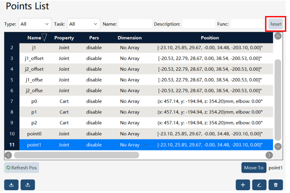Expand Dimension dropdown in point1 row
Screen dimensions: 290x193
146,145
